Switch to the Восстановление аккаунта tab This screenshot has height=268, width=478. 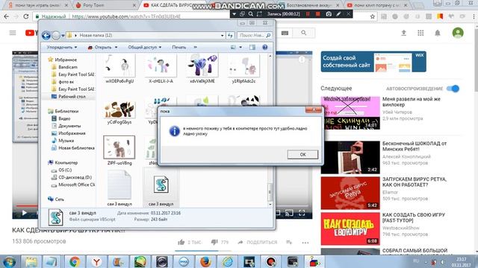(x=309, y=5)
